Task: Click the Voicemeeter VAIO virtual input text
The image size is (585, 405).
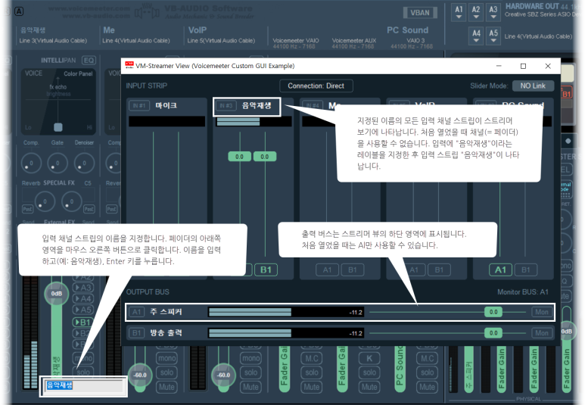Action: [296, 40]
